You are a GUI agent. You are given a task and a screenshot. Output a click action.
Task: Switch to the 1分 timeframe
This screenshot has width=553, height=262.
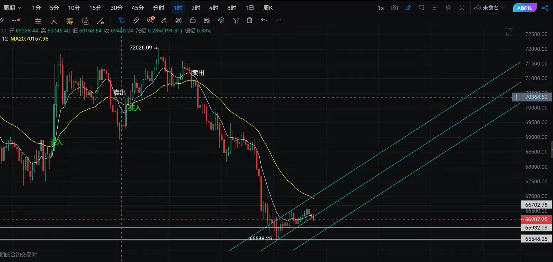pos(36,8)
